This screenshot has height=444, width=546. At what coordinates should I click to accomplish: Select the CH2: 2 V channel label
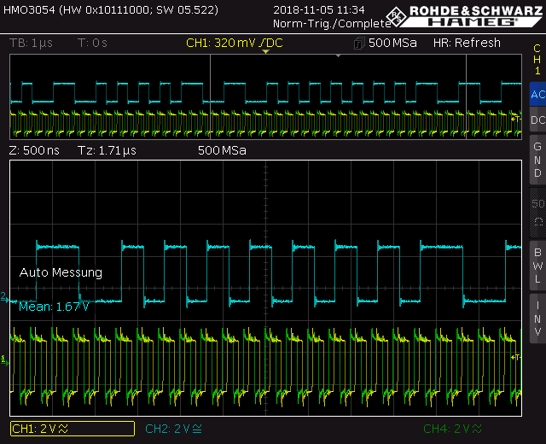[173, 429]
